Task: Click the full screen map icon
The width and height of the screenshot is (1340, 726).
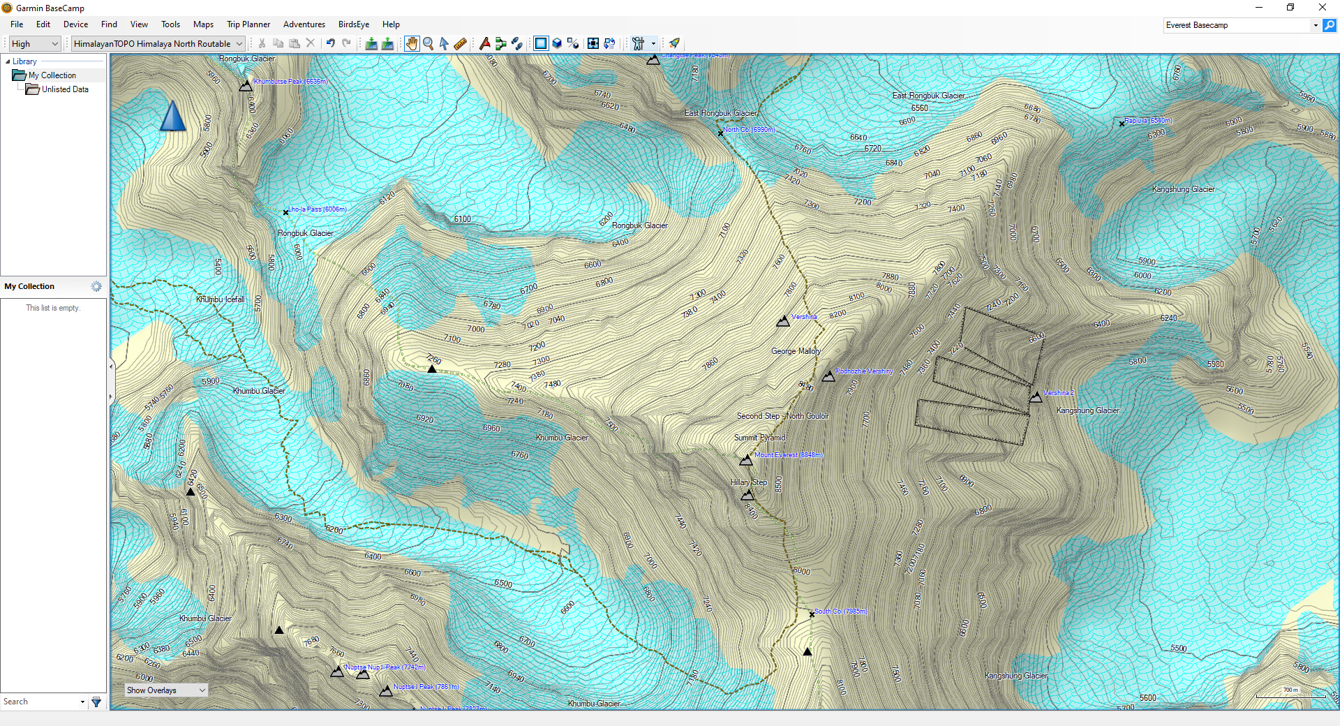Action: coord(593,43)
